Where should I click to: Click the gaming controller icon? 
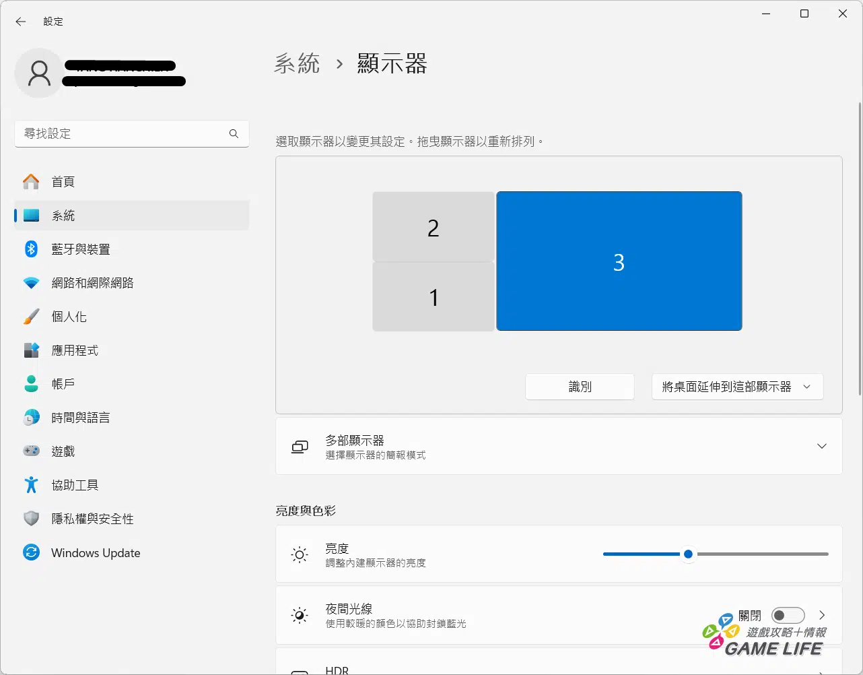[31, 451]
